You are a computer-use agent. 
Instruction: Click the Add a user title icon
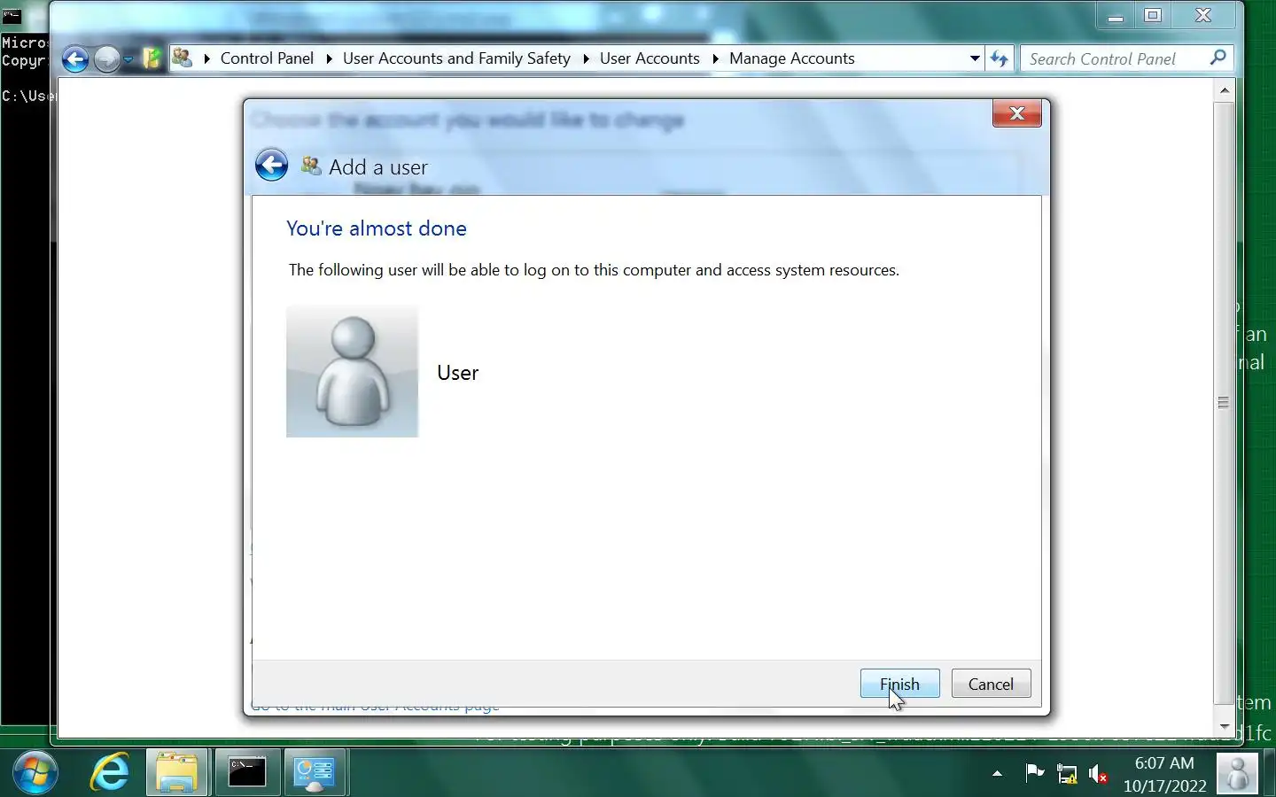point(311,166)
